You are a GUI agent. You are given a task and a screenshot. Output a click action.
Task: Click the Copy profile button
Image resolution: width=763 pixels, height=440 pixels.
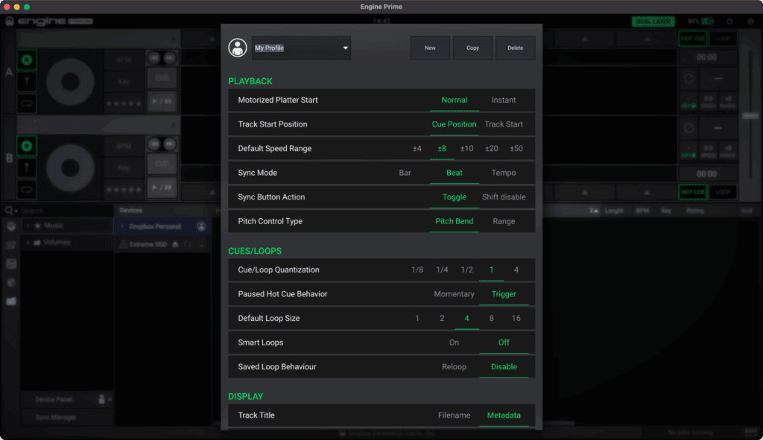(472, 48)
